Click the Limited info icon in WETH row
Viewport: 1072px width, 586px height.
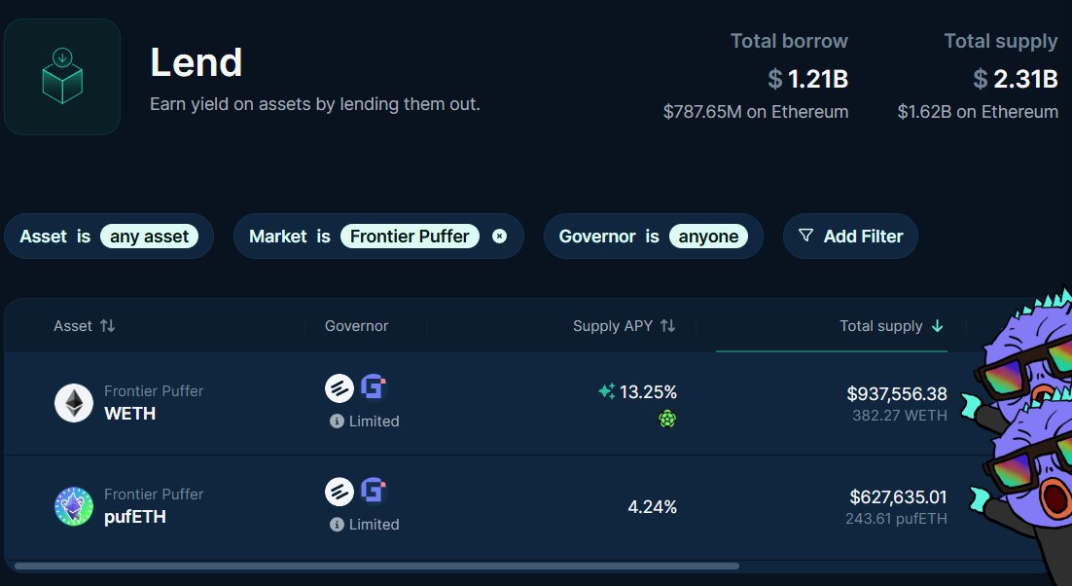[x=337, y=421]
